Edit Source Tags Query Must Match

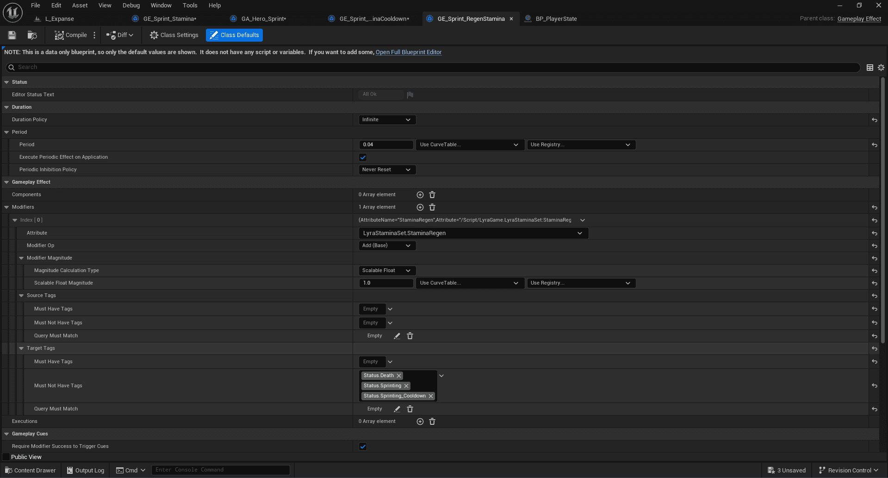[x=397, y=336]
